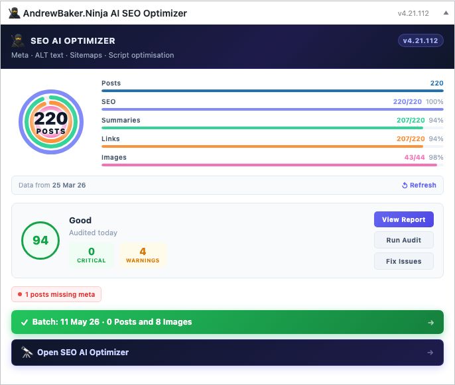
Task: Open View Report
Action: pyautogui.click(x=404, y=219)
